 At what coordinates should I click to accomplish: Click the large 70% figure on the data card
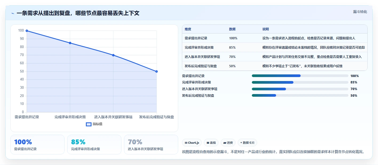tap(135, 142)
